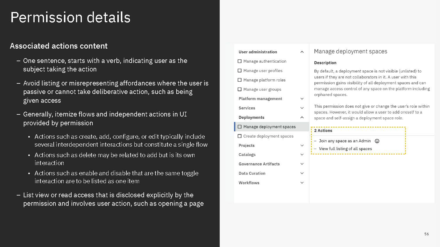The height and width of the screenshot is (247, 440).
Task: Select the Platform management heading
Action: pyautogui.click(x=260, y=99)
